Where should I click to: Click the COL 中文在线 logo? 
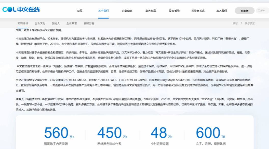click(21, 10)
